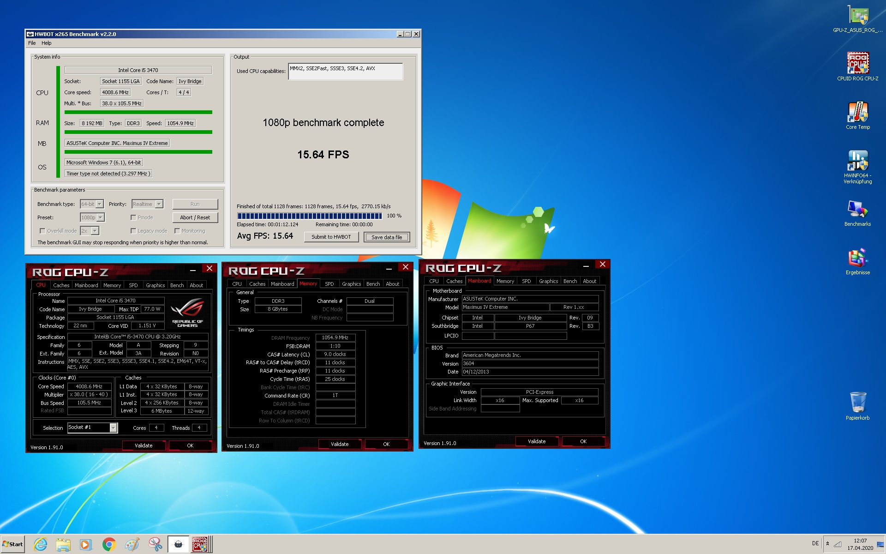Switch to Bench tab in left CPU-Z
The height and width of the screenshot is (554, 886).
pyautogui.click(x=177, y=285)
